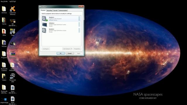Open the Rocksmith Customs folder
The height and width of the screenshot is (105, 187).
click(x=4, y=65)
